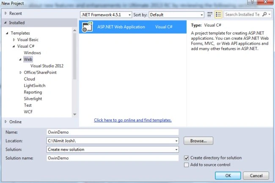Click the search magnifier icon
The width and height of the screenshot is (275, 183).
pyautogui.click(x=264, y=14)
